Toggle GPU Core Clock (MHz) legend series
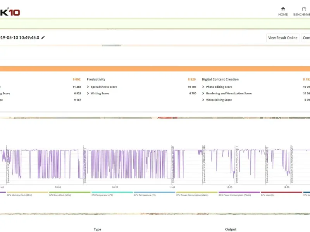Screen dimensions: 310x232 tap(70, 194)
